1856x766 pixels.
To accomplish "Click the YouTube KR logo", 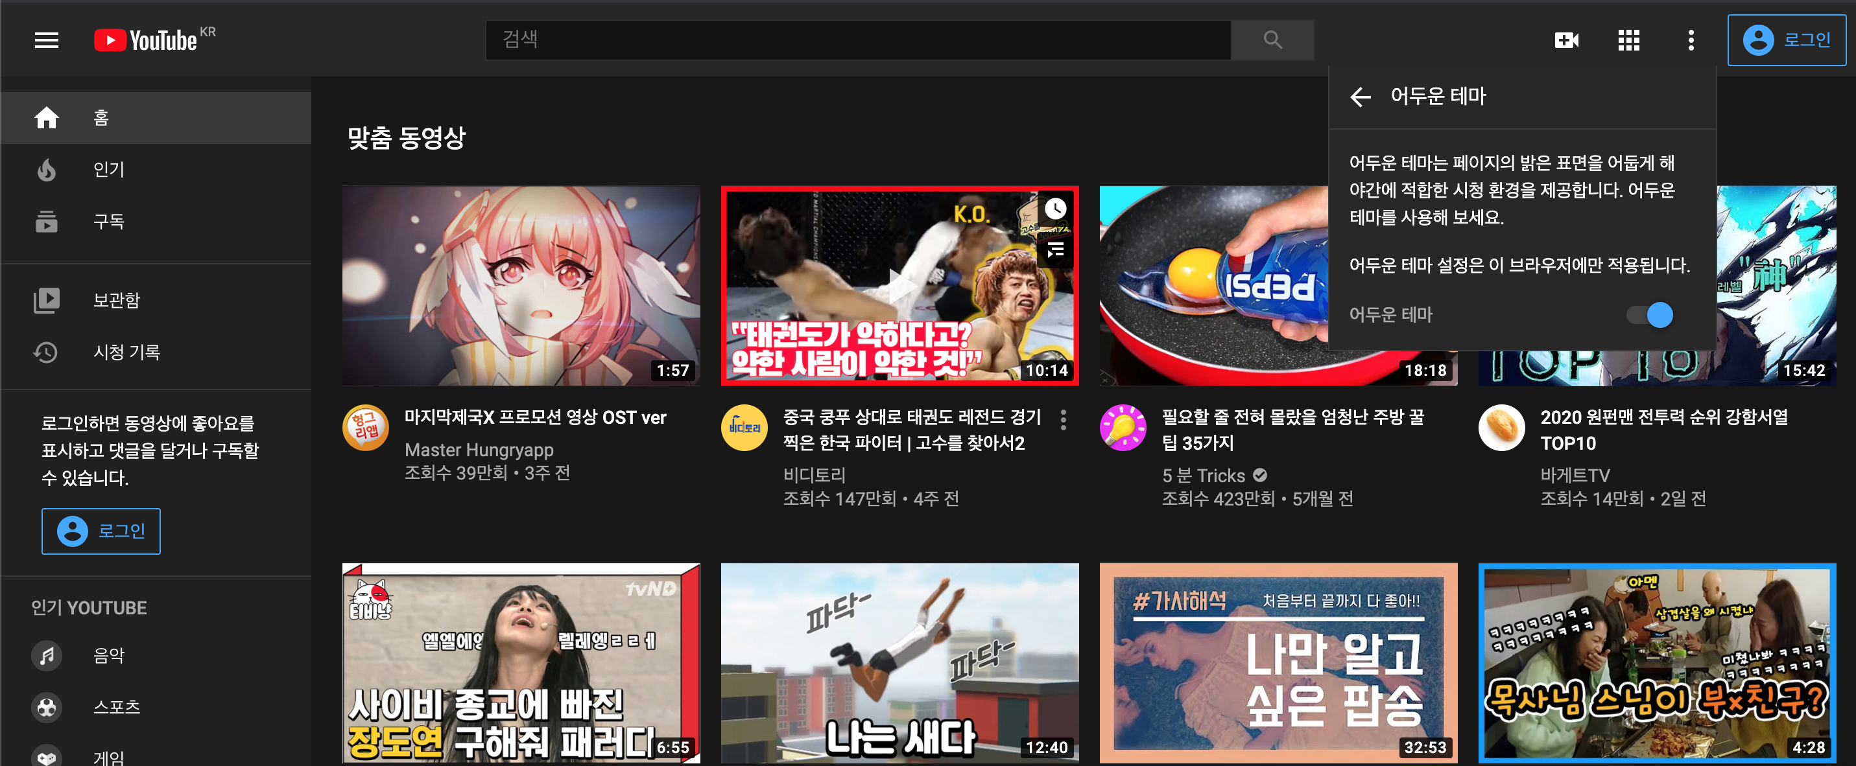I will pos(154,40).
